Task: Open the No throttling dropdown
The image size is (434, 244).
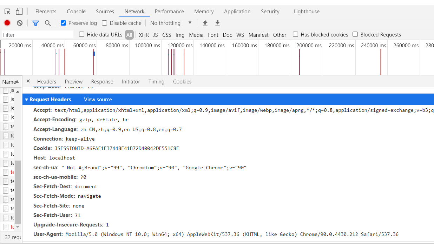Action: (171, 23)
